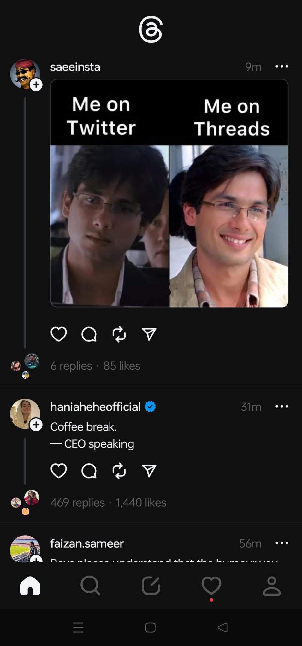Viewport: 302px width, 646px height.
Task: Open more options for faizan.sameer's post
Action: tap(281, 543)
